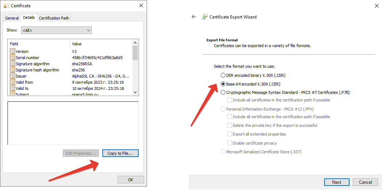
Task: Select the AlphaSSL CA issuer value
Action: click(x=101, y=76)
